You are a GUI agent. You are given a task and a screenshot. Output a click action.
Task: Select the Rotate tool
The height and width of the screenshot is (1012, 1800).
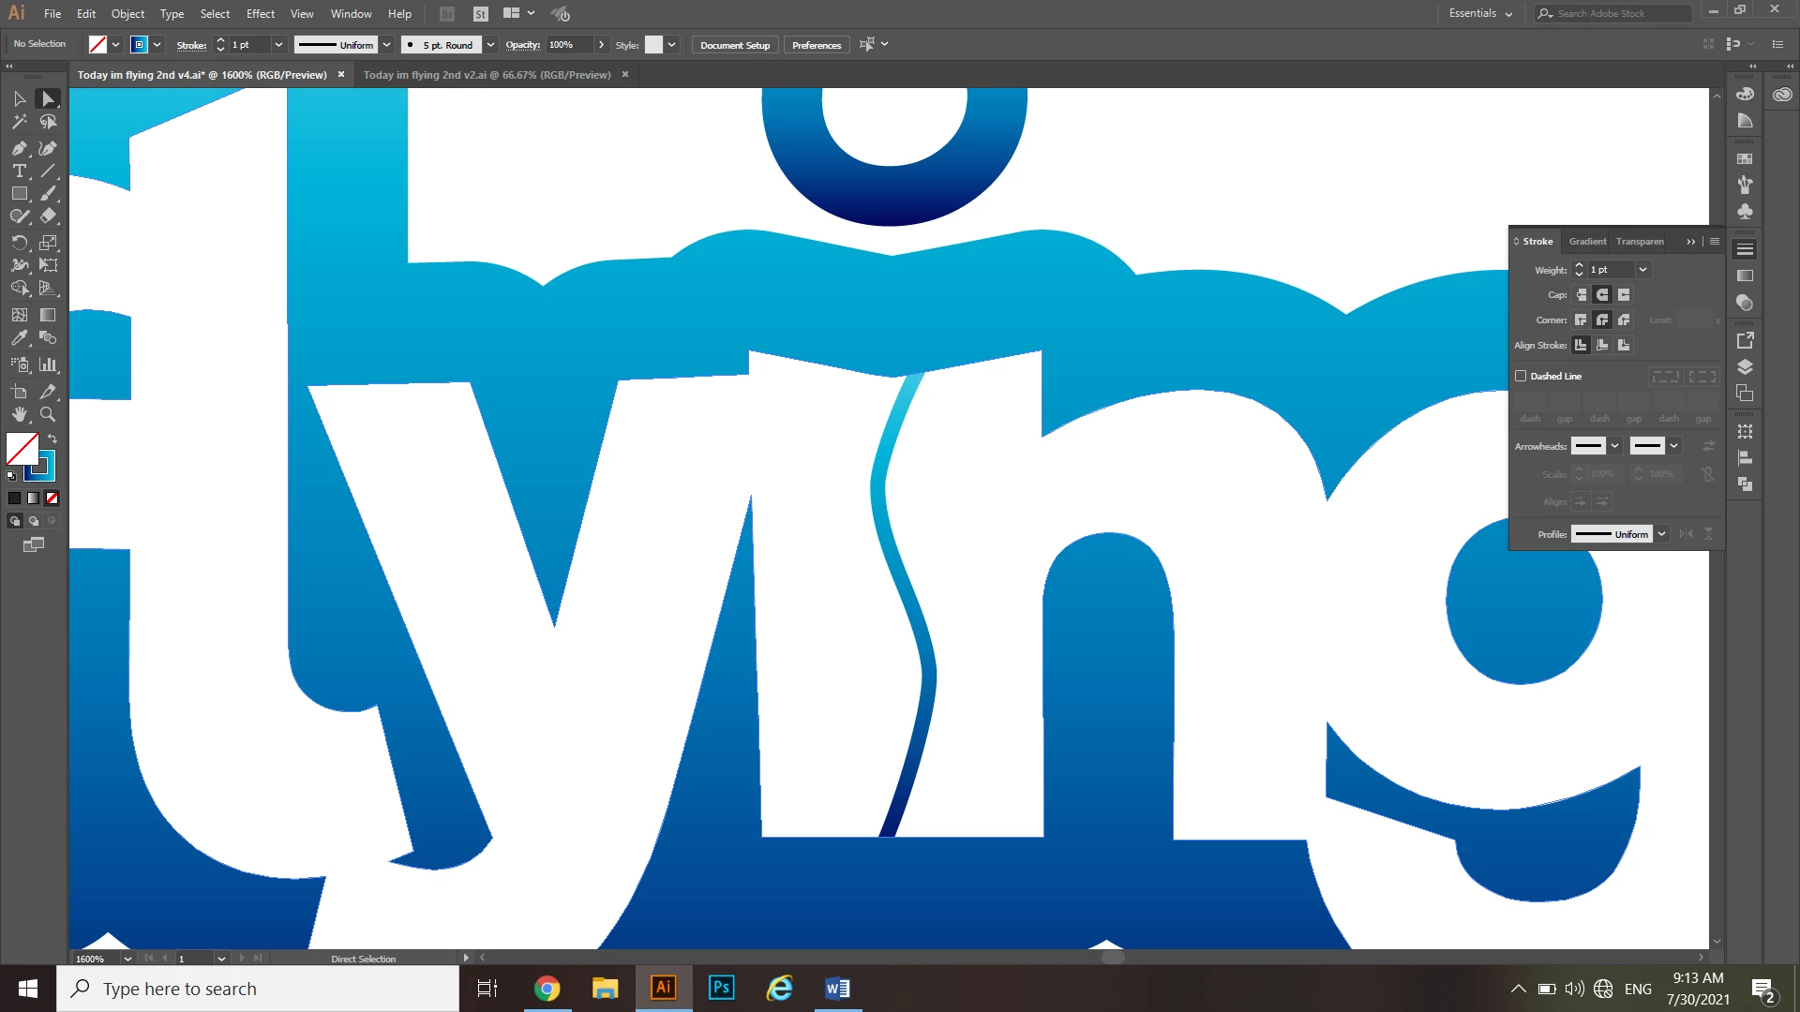coord(19,243)
